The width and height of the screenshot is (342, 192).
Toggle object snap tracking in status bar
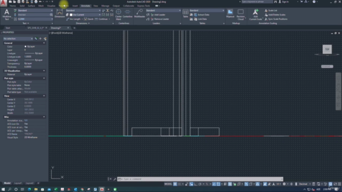[x=214, y=184]
